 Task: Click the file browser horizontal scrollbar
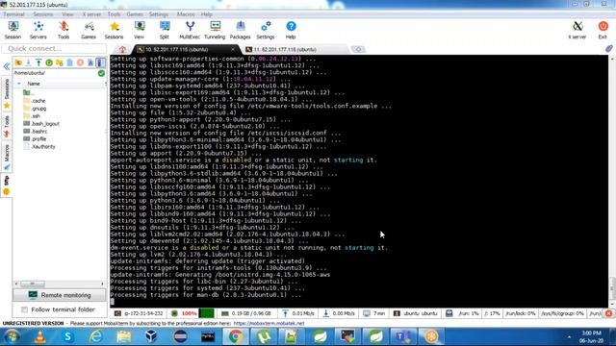32,284
